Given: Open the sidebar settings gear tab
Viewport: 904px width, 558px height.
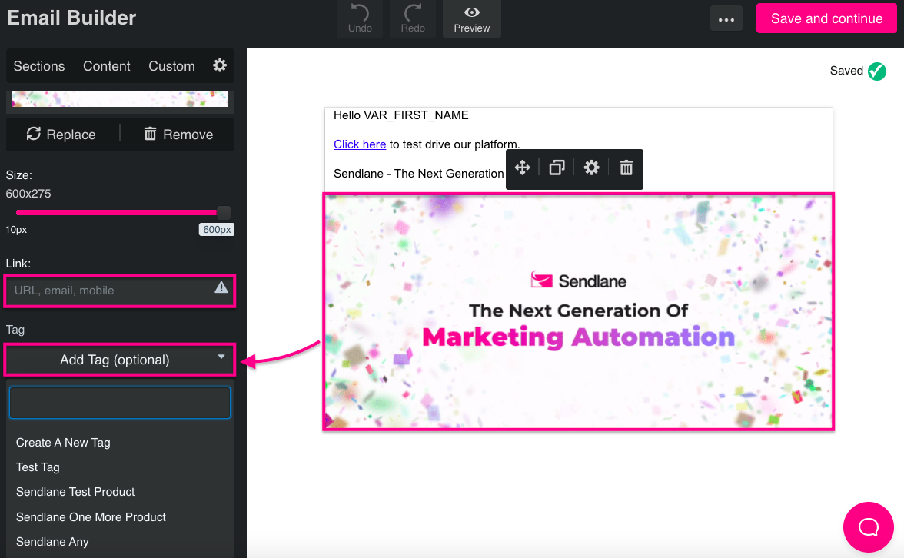Looking at the screenshot, I should point(220,65).
